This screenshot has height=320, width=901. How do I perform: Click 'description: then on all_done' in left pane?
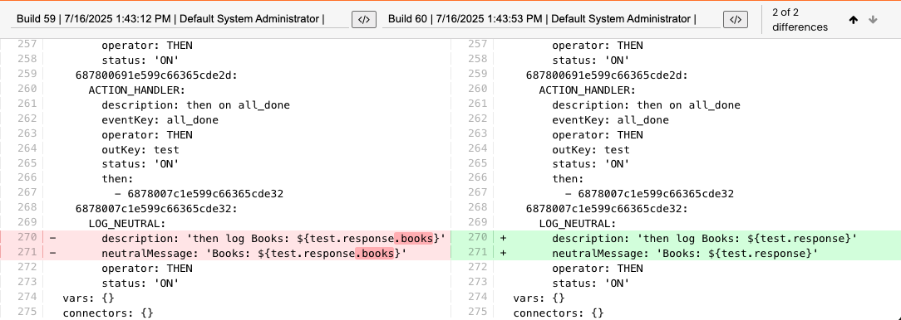pyautogui.click(x=196, y=105)
